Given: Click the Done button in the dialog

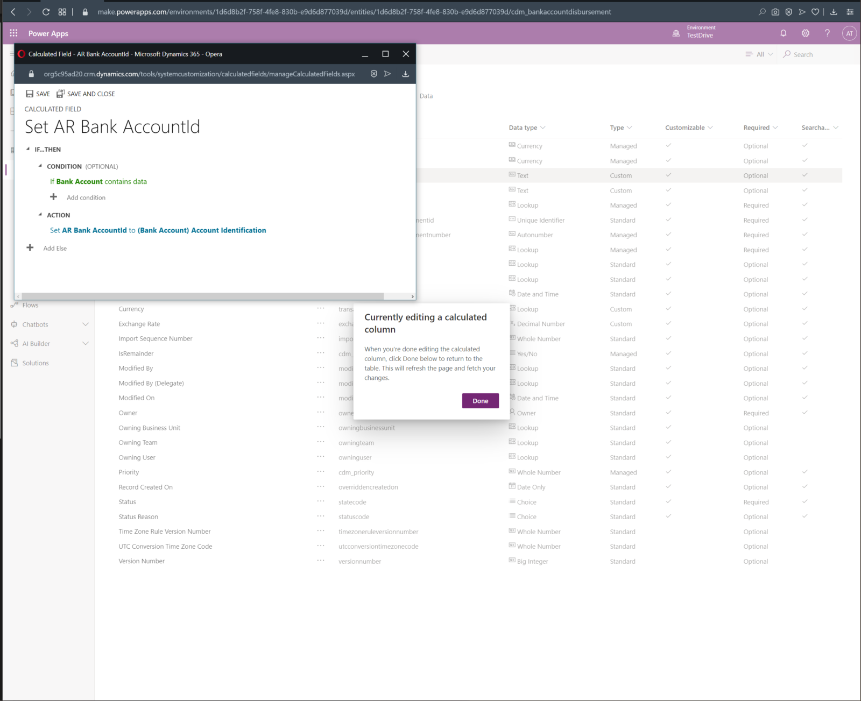Looking at the screenshot, I should coord(480,401).
